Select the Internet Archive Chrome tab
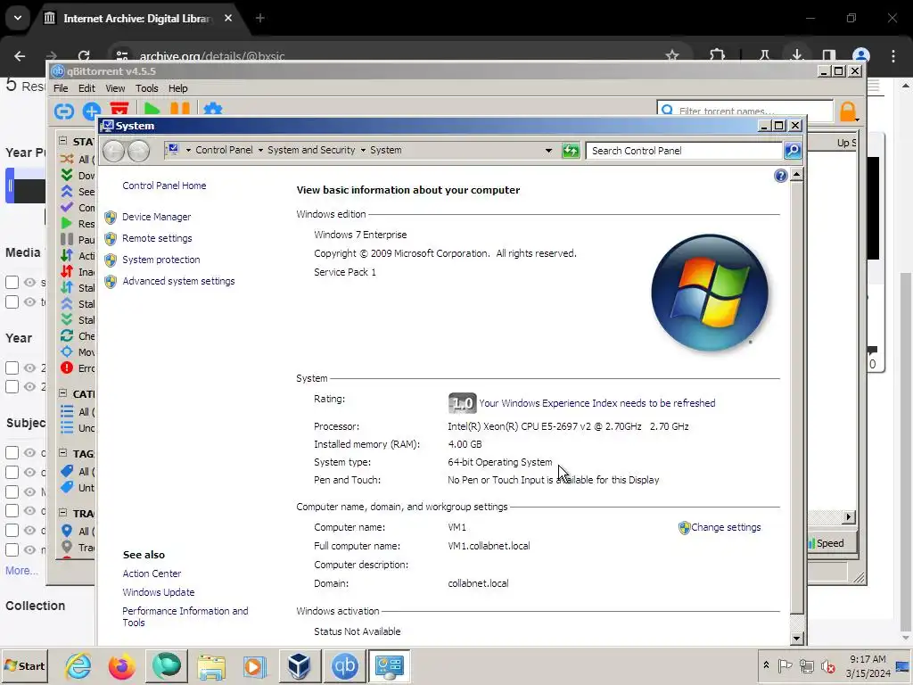This screenshot has width=913, height=685. point(138,19)
